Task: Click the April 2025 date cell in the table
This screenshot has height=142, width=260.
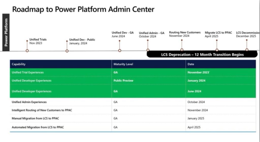Action: tap(221, 127)
